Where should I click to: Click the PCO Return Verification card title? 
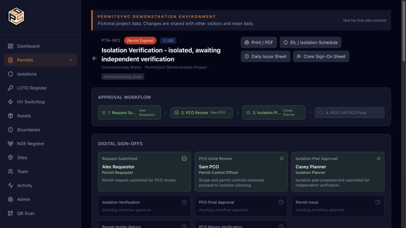tap(221, 226)
